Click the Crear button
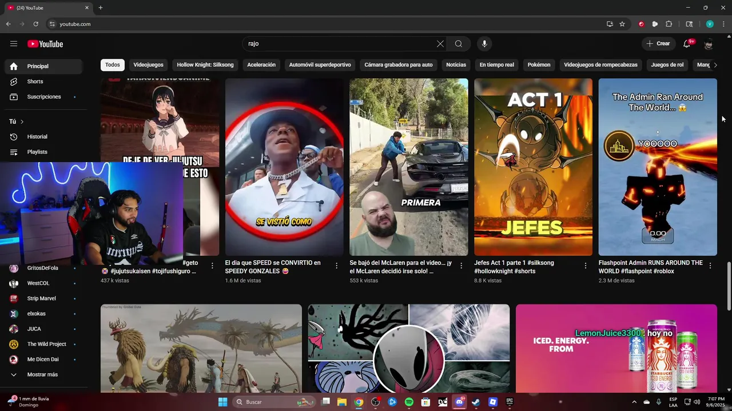The height and width of the screenshot is (411, 732). click(658, 44)
